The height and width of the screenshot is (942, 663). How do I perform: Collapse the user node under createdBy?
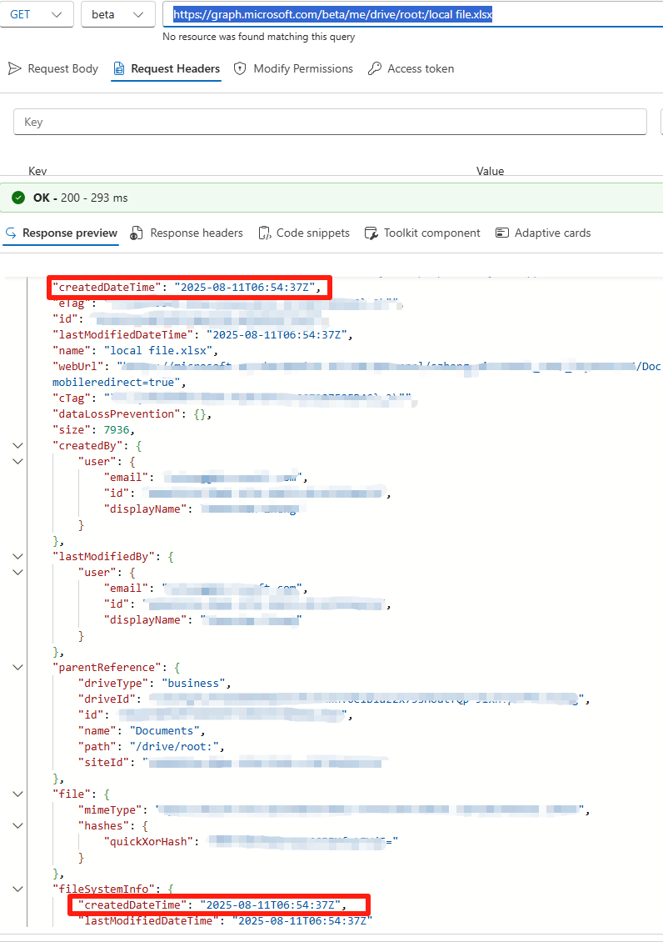point(18,461)
